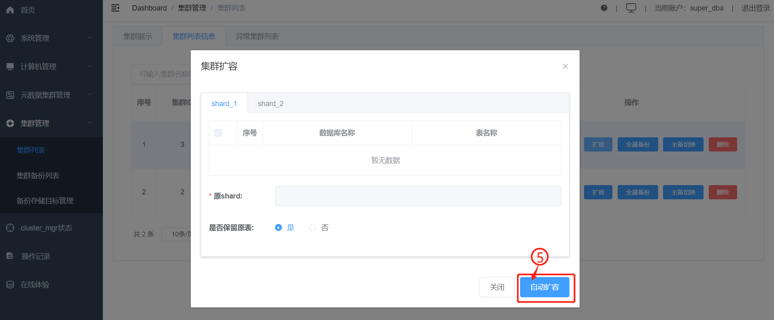The image size is (774, 320).
Task: Expand the 系统管理 menu chevron
Action: coord(90,38)
